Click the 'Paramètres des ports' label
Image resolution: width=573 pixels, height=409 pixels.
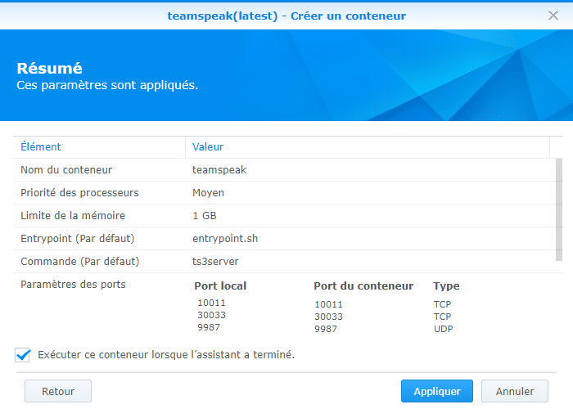coord(73,285)
